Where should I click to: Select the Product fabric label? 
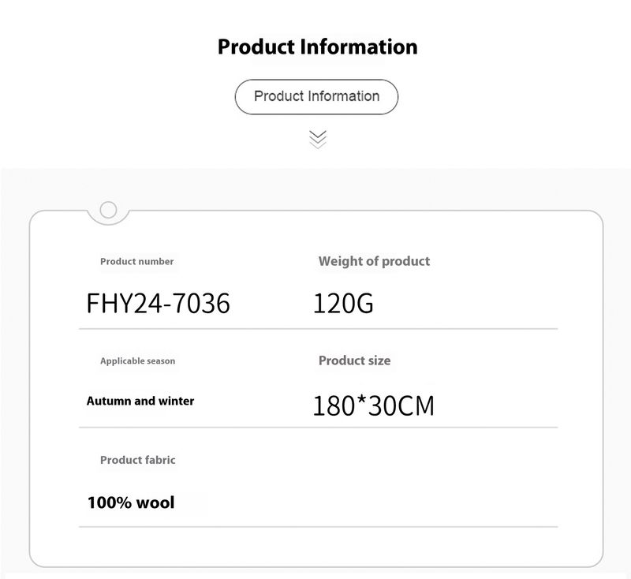(137, 460)
